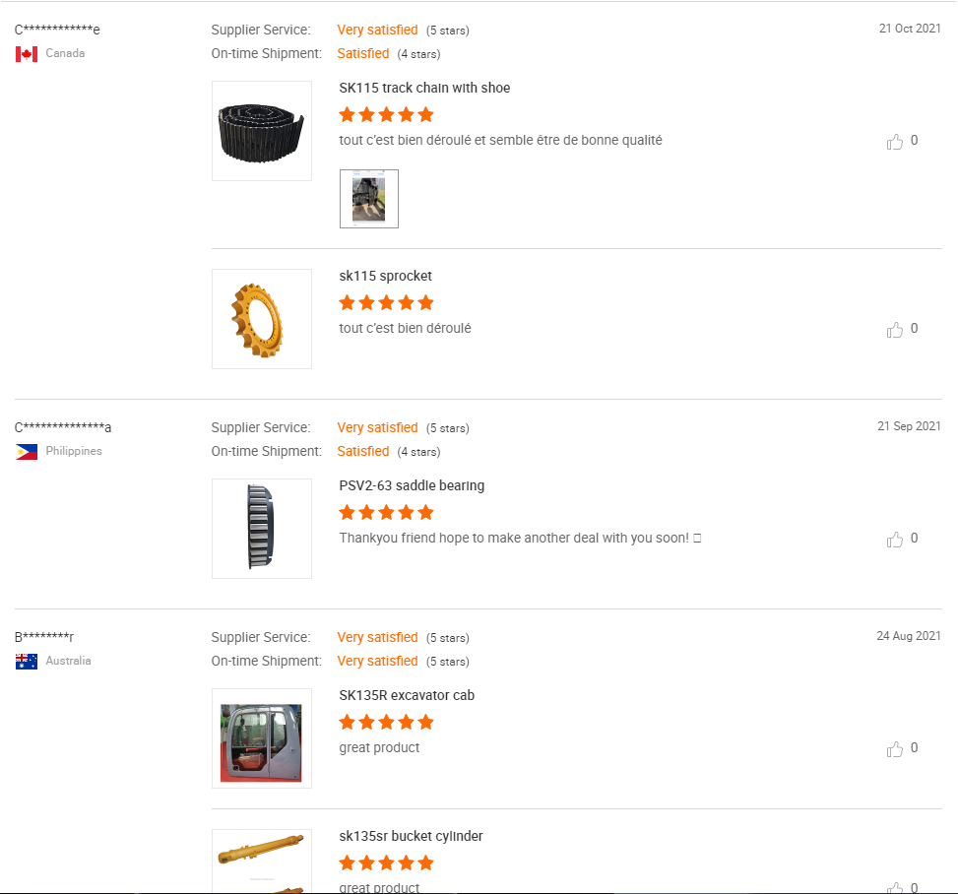This screenshot has width=958, height=894.
Task: View the SK135R excavator cab image
Action: (262, 738)
